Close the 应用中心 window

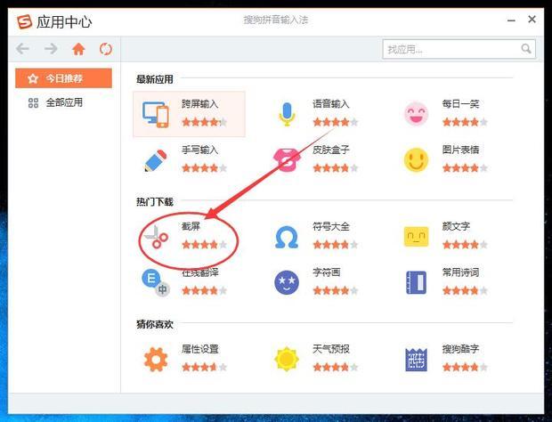point(532,20)
